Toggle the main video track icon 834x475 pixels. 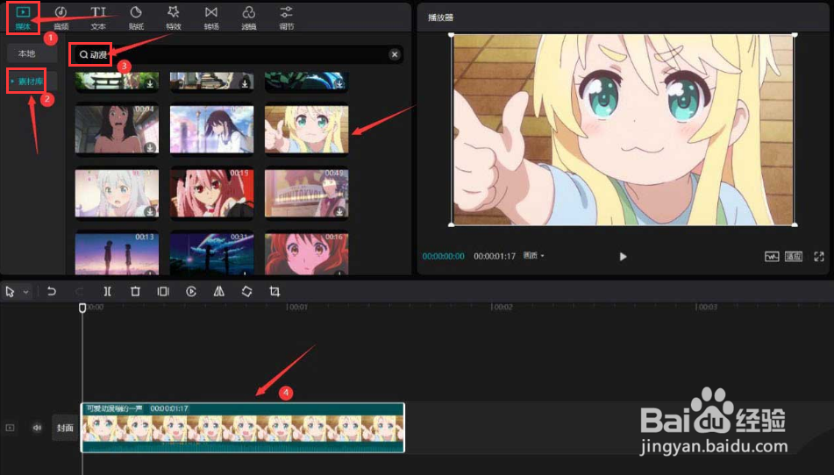[11, 428]
